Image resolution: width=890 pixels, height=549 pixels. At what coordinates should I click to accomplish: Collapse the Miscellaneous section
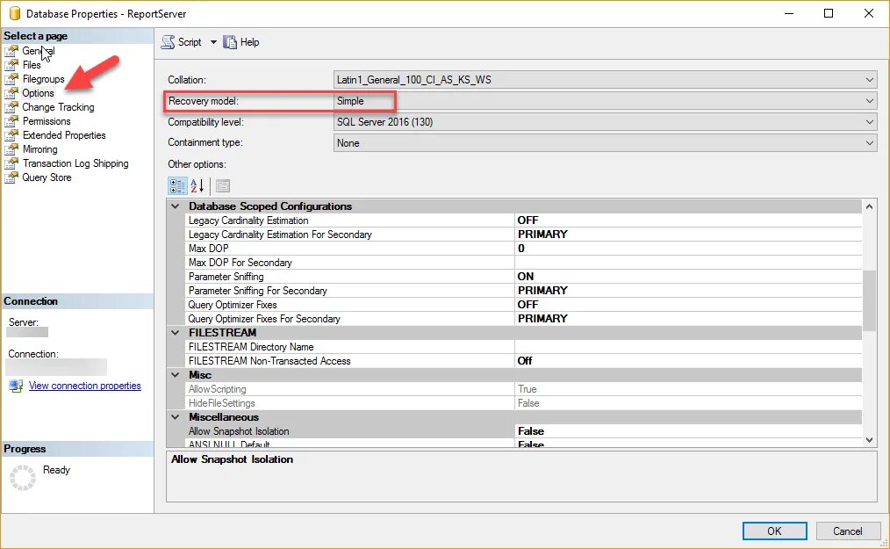tap(176, 417)
